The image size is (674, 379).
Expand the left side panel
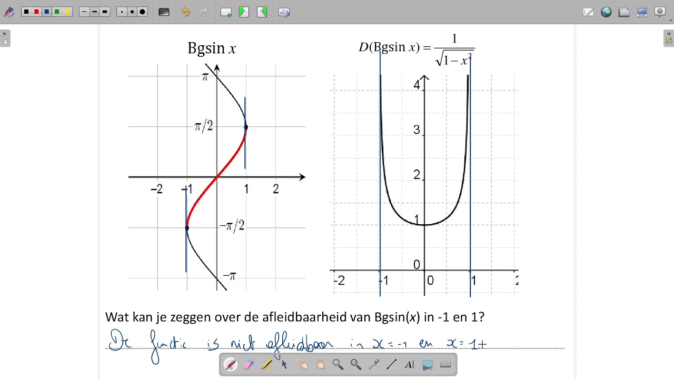coord(5,38)
